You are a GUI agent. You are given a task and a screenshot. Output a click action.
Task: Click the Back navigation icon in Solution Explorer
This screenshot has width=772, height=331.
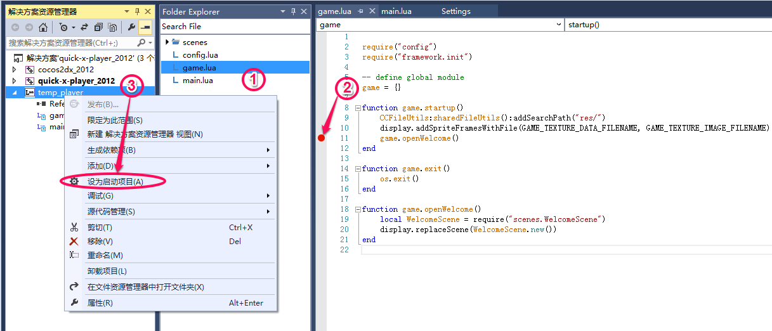coord(15,27)
